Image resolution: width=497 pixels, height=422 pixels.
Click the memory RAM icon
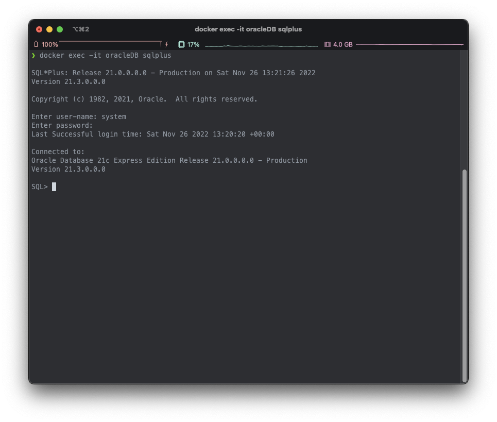tap(328, 44)
